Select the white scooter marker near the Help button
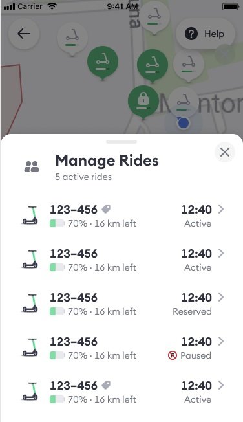 tap(189, 66)
